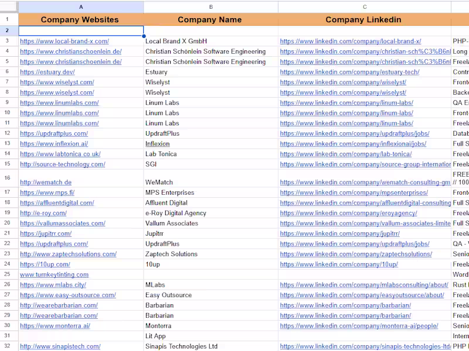Open the LinkedIn estuary-tech company link
This screenshot has width=469, height=351.
point(349,72)
